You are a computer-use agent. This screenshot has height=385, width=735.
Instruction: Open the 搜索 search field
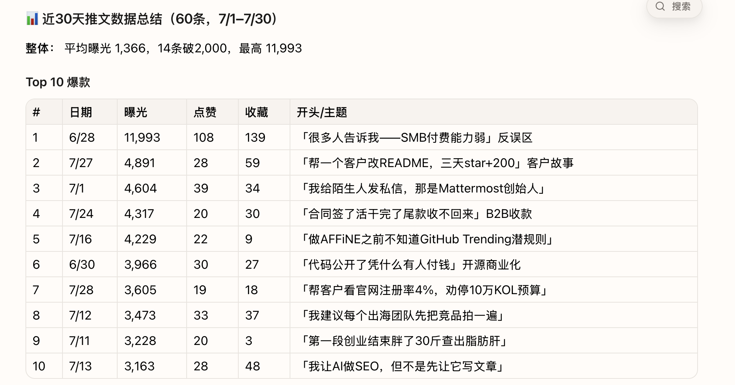click(674, 7)
